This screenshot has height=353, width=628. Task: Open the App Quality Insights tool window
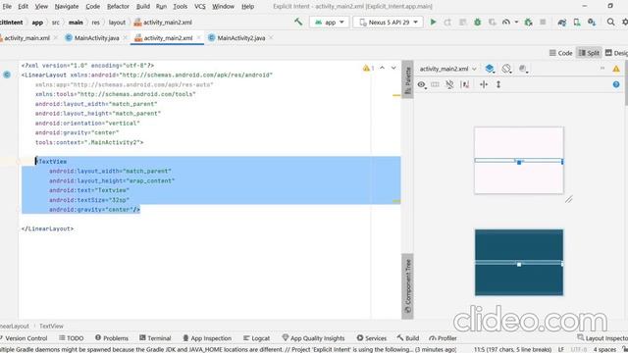click(313, 338)
